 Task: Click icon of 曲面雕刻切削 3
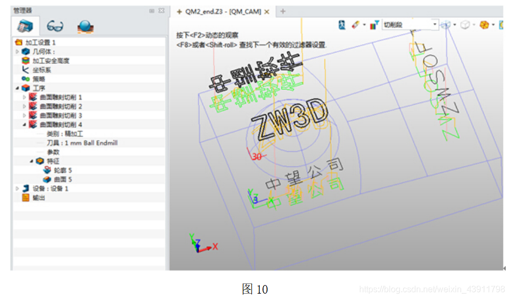click(x=33, y=115)
